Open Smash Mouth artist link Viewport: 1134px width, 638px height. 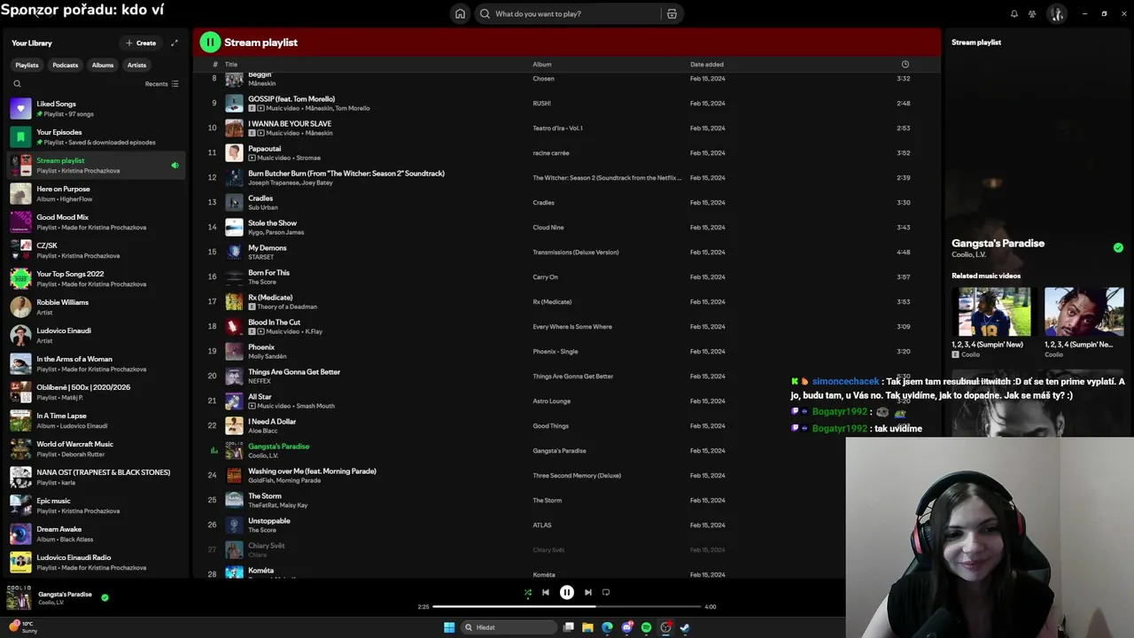[315, 406]
